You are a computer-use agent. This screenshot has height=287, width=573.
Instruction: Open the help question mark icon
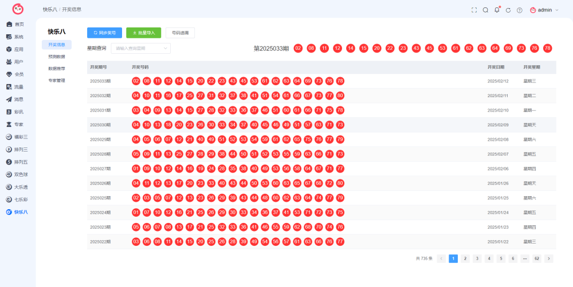pyautogui.click(x=519, y=10)
